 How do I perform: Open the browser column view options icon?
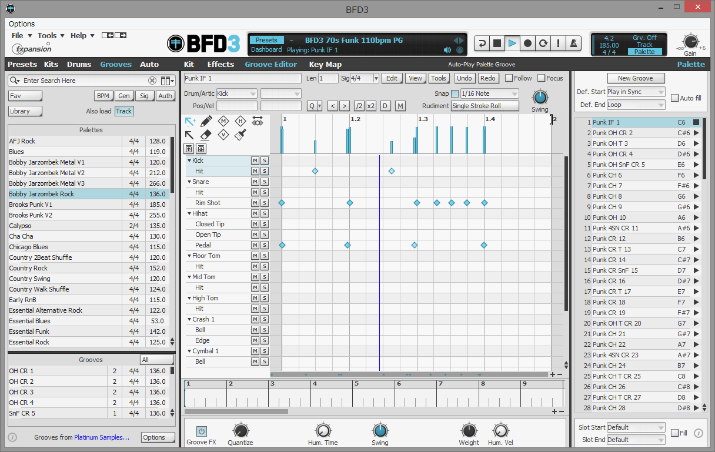pos(168,81)
